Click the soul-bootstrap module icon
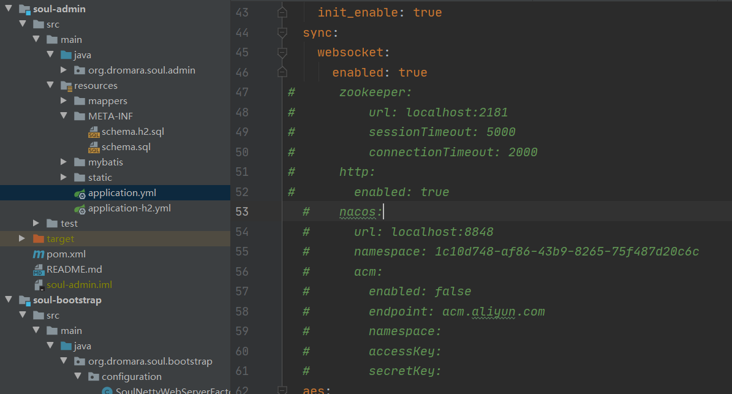The height and width of the screenshot is (394, 732). (25, 301)
